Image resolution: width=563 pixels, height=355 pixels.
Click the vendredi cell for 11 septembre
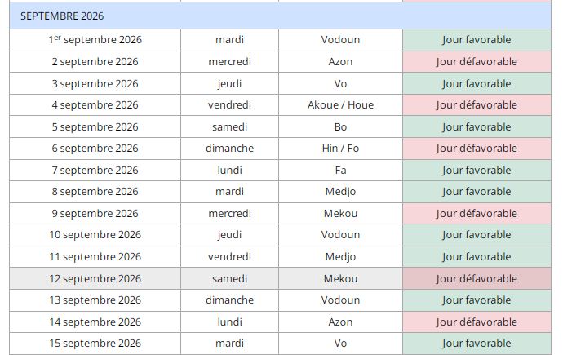[229, 256]
